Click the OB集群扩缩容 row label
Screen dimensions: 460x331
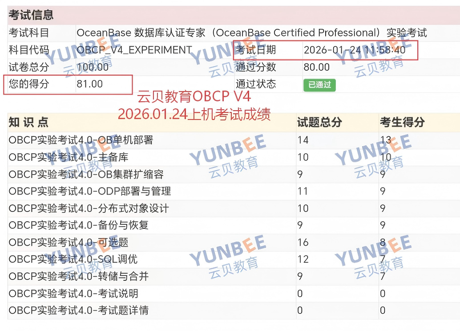pos(86,175)
